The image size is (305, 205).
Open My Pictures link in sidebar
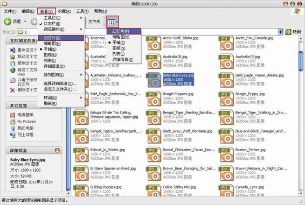pos(26,122)
